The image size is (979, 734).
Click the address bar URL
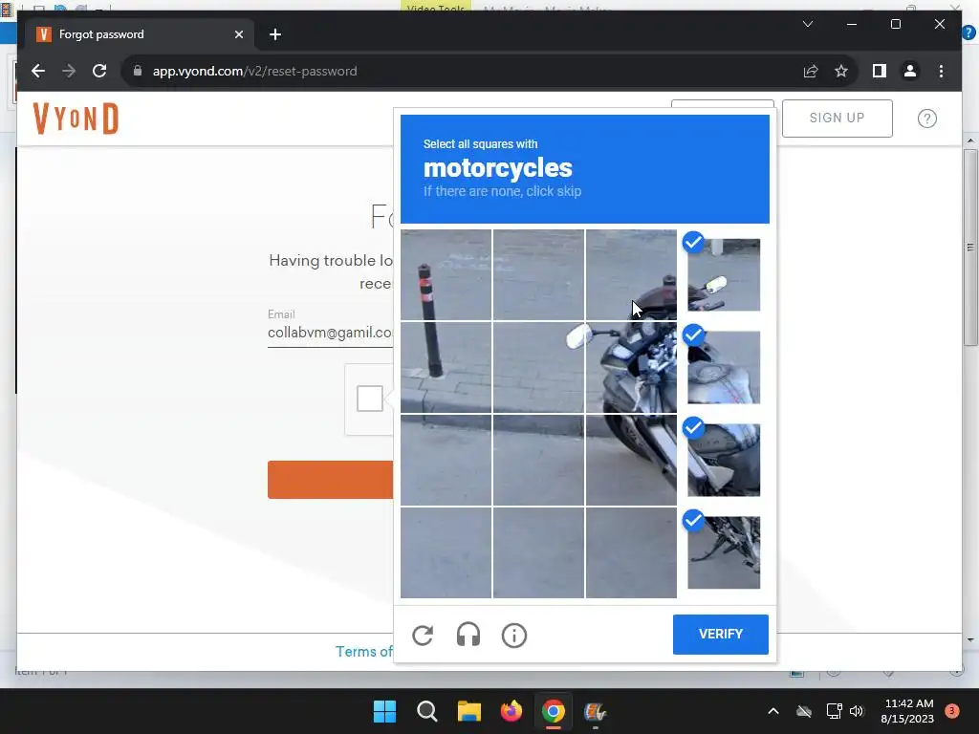point(254,71)
